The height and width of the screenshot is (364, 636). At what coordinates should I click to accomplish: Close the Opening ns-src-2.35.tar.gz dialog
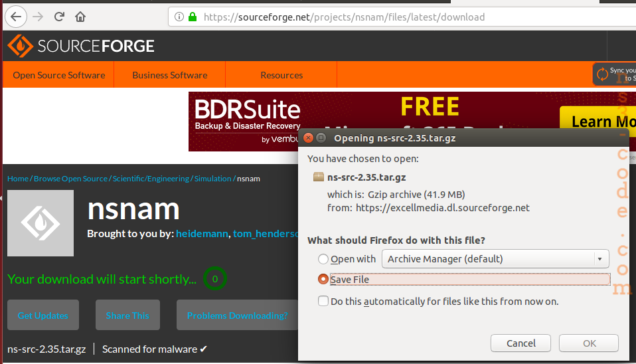click(x=308, y=138)
